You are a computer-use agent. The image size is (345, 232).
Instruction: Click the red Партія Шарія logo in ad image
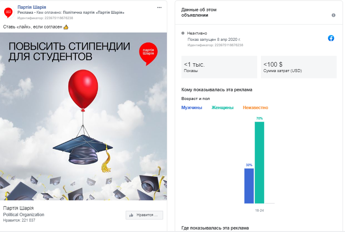pyautogui.click(x=148, y=54)
